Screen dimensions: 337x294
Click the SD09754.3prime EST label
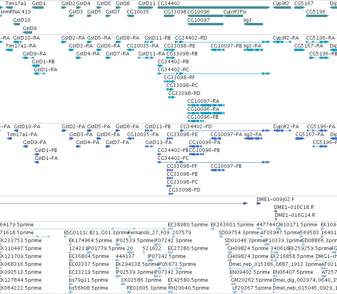point(239,233)
